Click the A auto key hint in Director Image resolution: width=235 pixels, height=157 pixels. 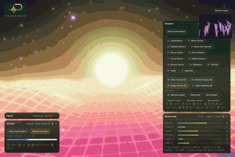(20, 145)
